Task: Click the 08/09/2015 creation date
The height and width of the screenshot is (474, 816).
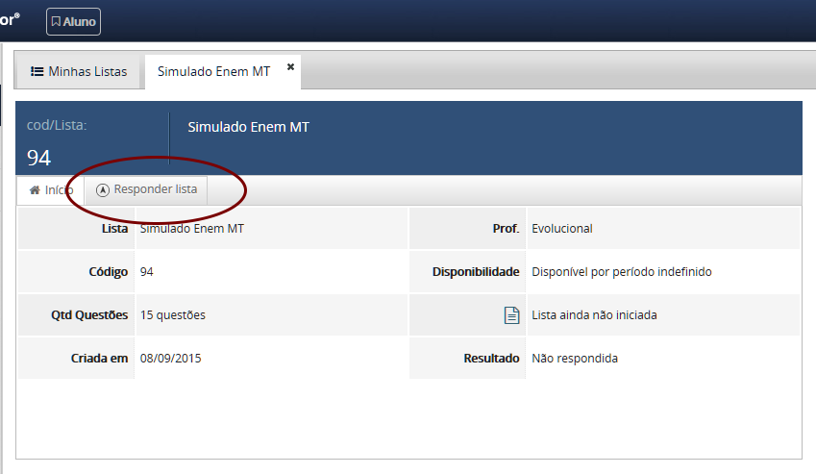Action: coord(170,359)
